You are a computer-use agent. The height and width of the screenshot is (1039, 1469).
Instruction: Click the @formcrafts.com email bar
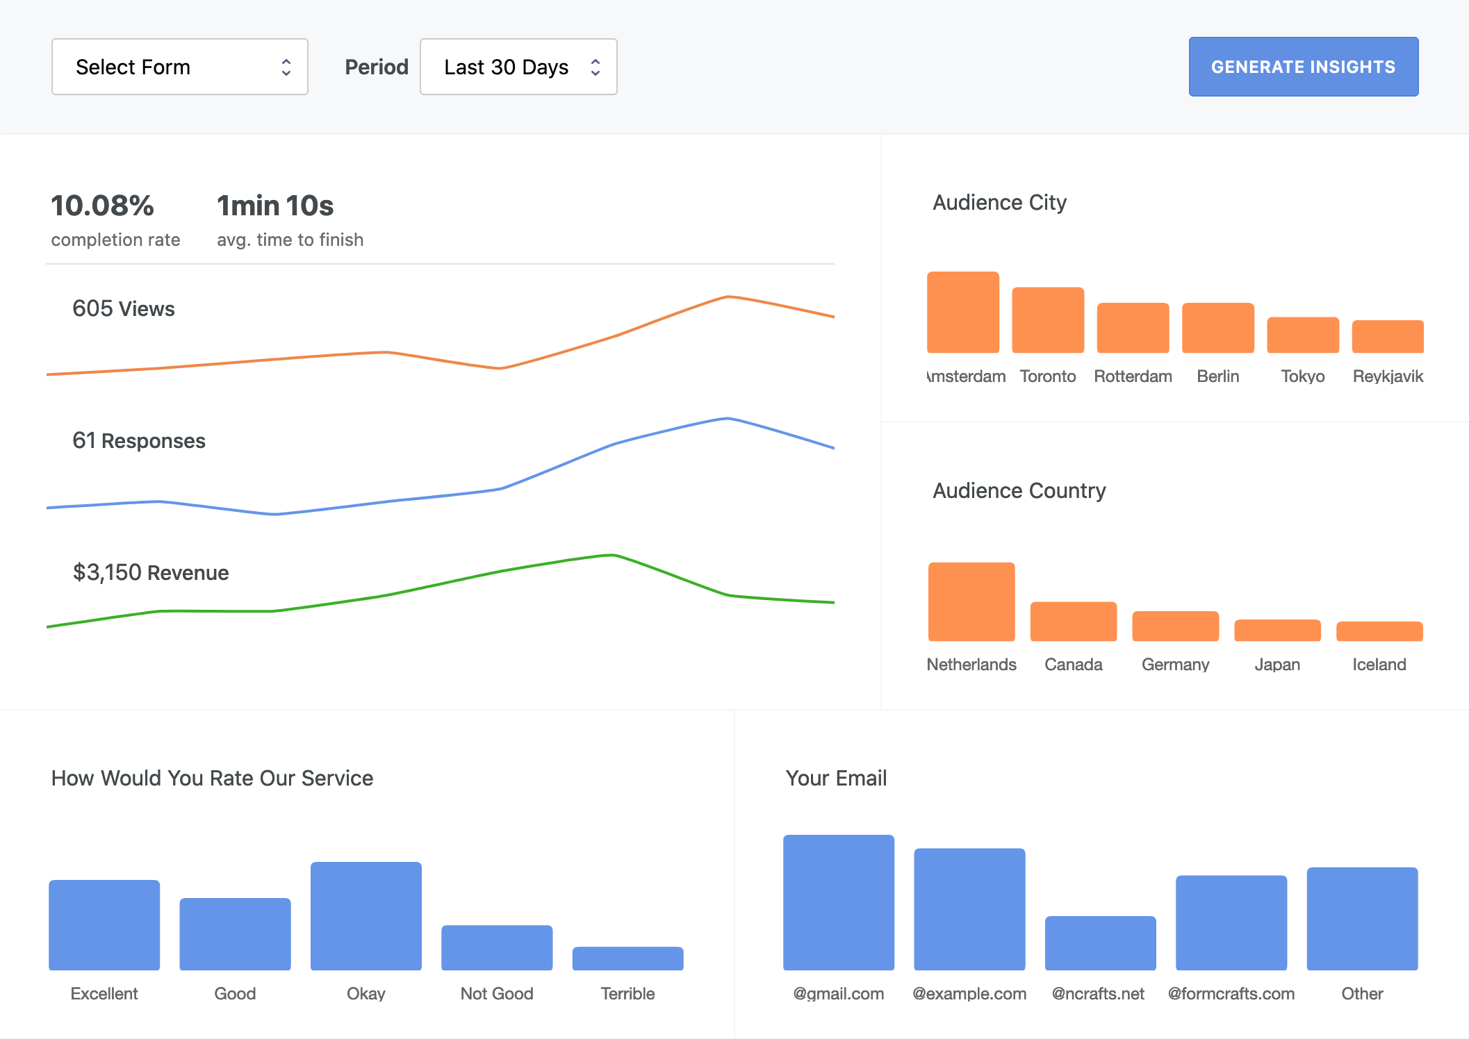point(1231,923)
